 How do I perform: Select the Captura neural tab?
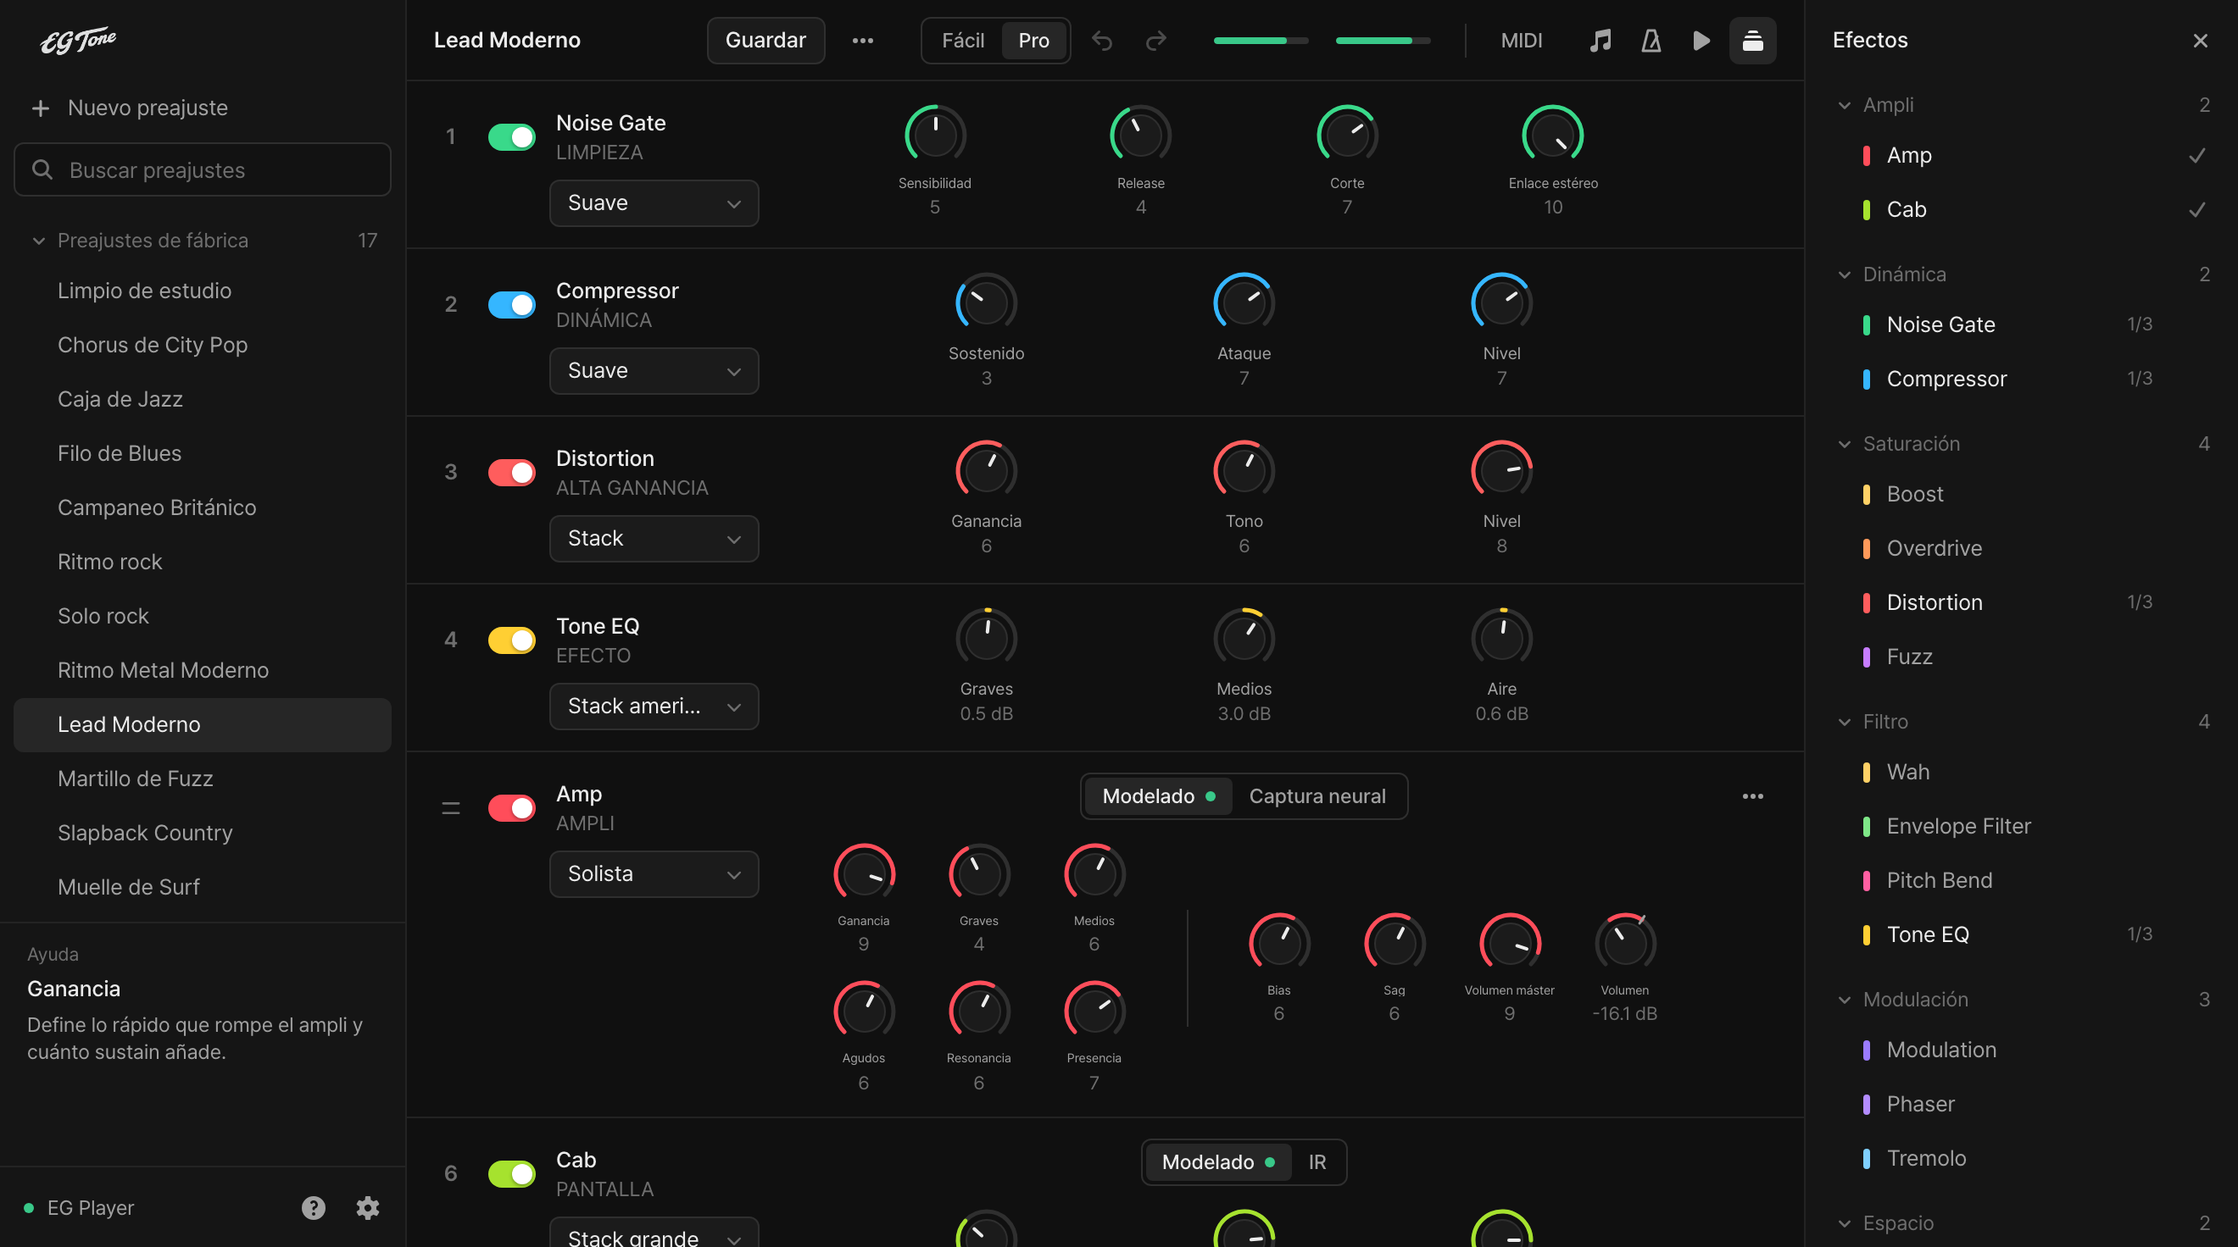click(x=1317, y=796)
